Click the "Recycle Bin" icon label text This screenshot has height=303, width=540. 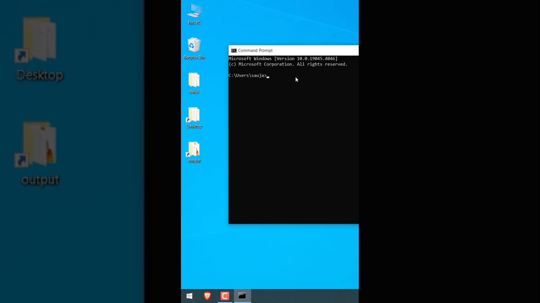pos(194,57)
